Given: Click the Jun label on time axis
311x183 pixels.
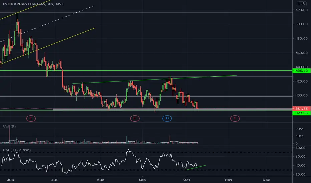Looking at the screenshot, I should 11,180.
